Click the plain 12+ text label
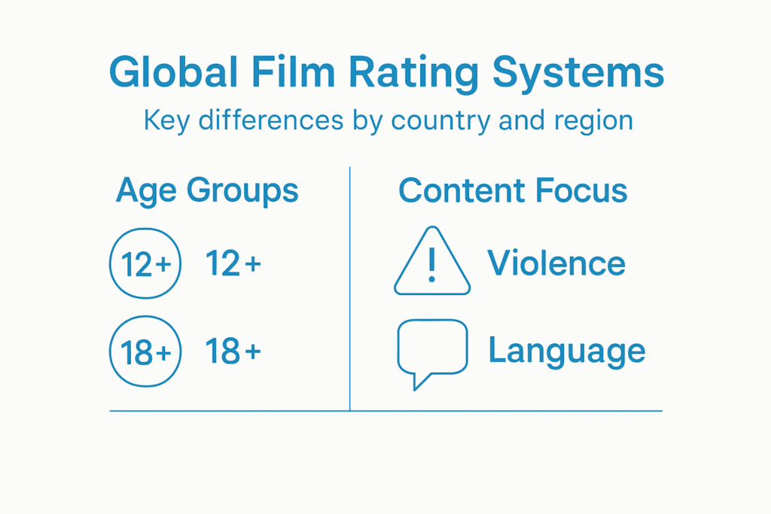771x514 pixels. 233,264
